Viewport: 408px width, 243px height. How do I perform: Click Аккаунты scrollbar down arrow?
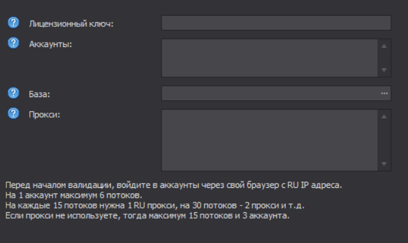[384, 70]
